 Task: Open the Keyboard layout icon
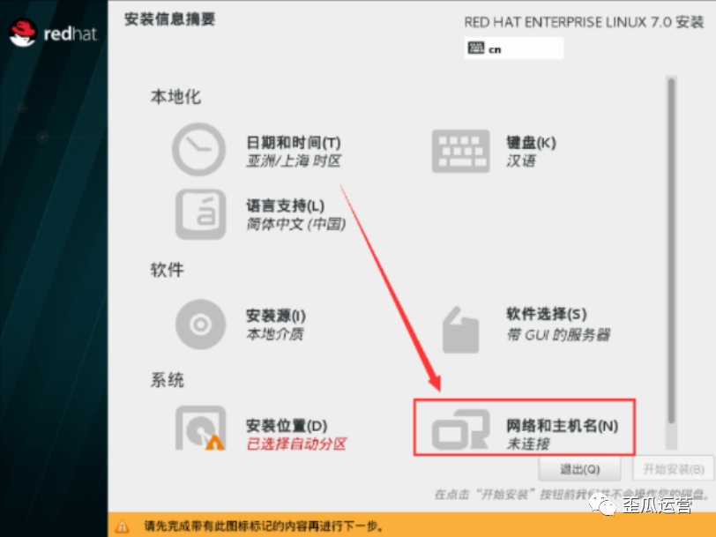[461, 151]
